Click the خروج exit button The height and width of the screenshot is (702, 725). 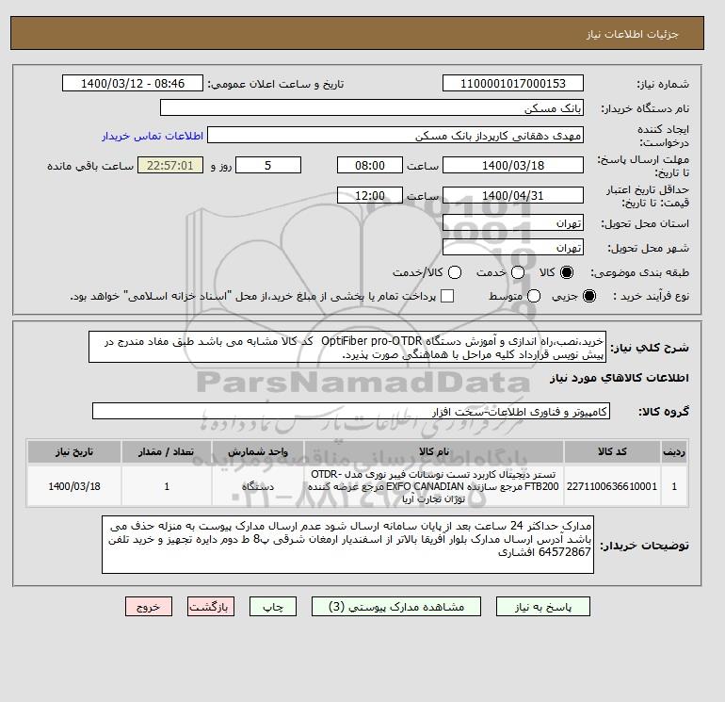point(149,607)
